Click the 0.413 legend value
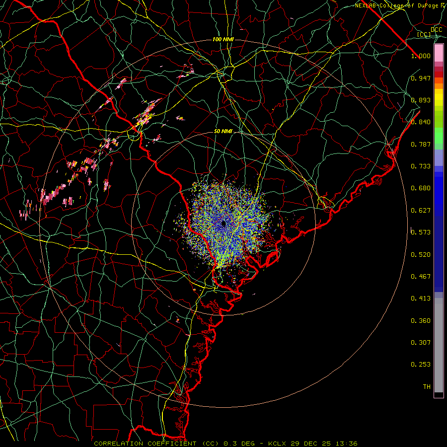The width and height of the screenshot is (447, 447). pyautogui.click(x=421, y=298)
